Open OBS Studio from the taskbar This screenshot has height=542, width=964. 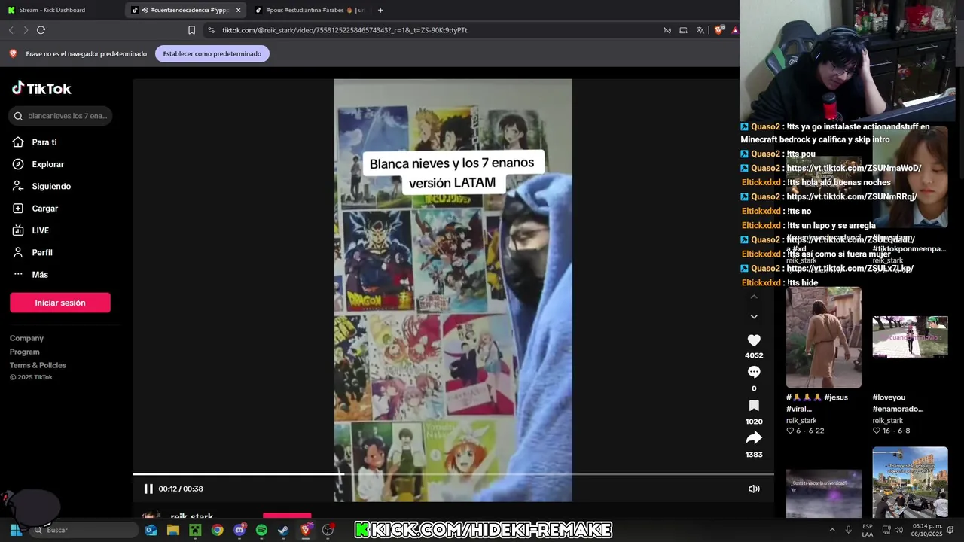pyautogui.click(x=328, y=530)
